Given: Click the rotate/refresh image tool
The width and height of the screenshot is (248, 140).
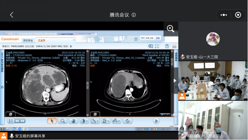Looking at the screenshot, I should [x=127, y=121].
